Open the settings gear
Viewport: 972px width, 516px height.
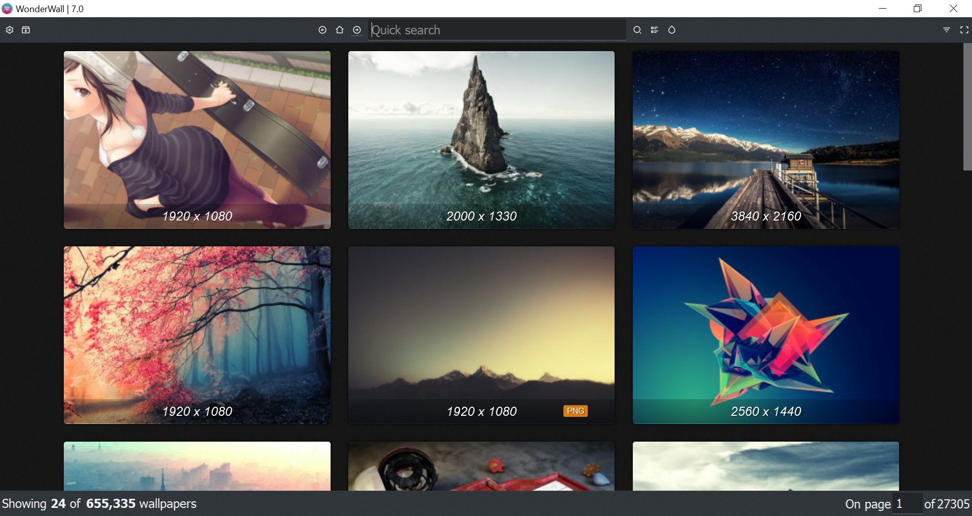tap(9, 30)
